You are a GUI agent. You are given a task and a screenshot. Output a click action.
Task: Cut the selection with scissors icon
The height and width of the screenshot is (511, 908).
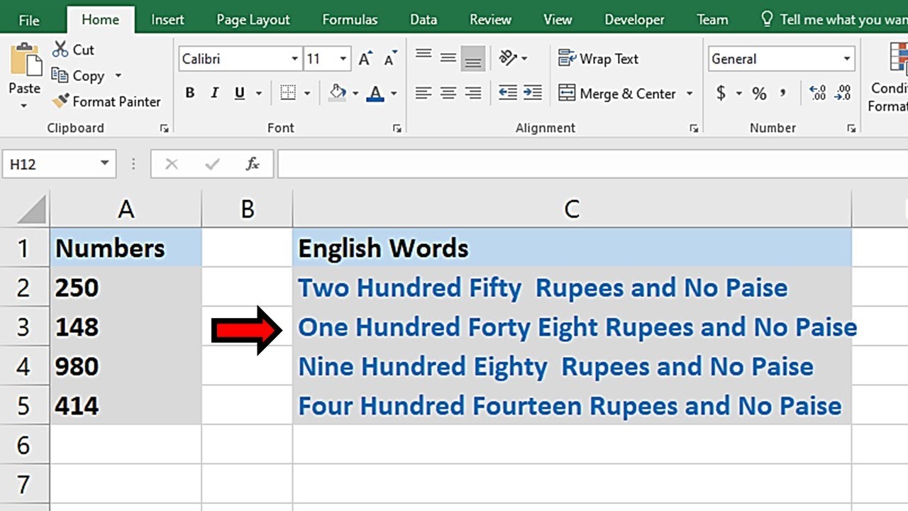click(62, 50)
